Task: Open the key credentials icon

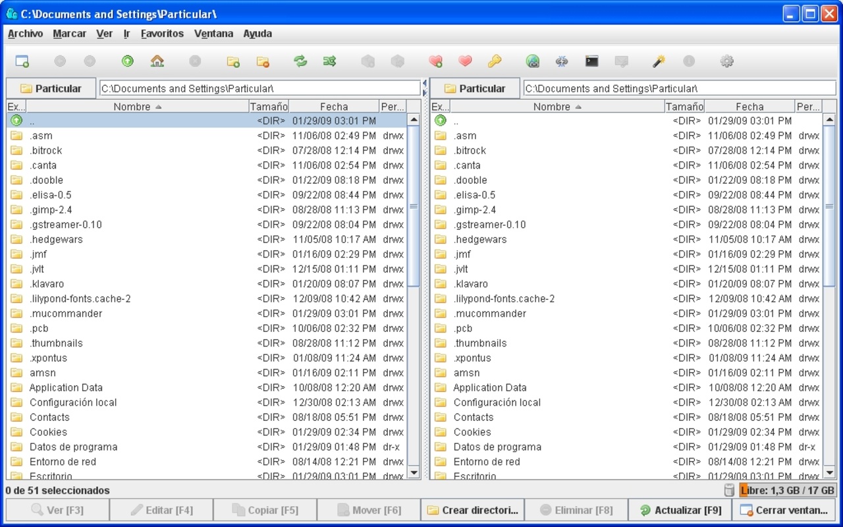Action: click(495, 61)
